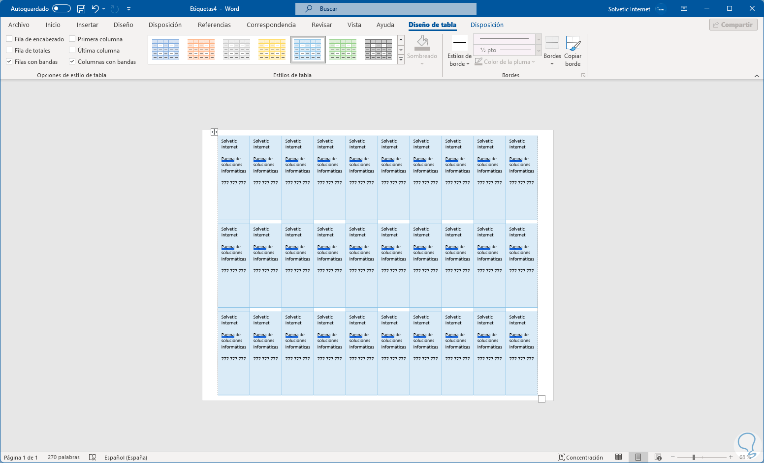Expand the table styles gallery (More)
Image resolution: width=764 pixels, height=463 pixels.
401,59
